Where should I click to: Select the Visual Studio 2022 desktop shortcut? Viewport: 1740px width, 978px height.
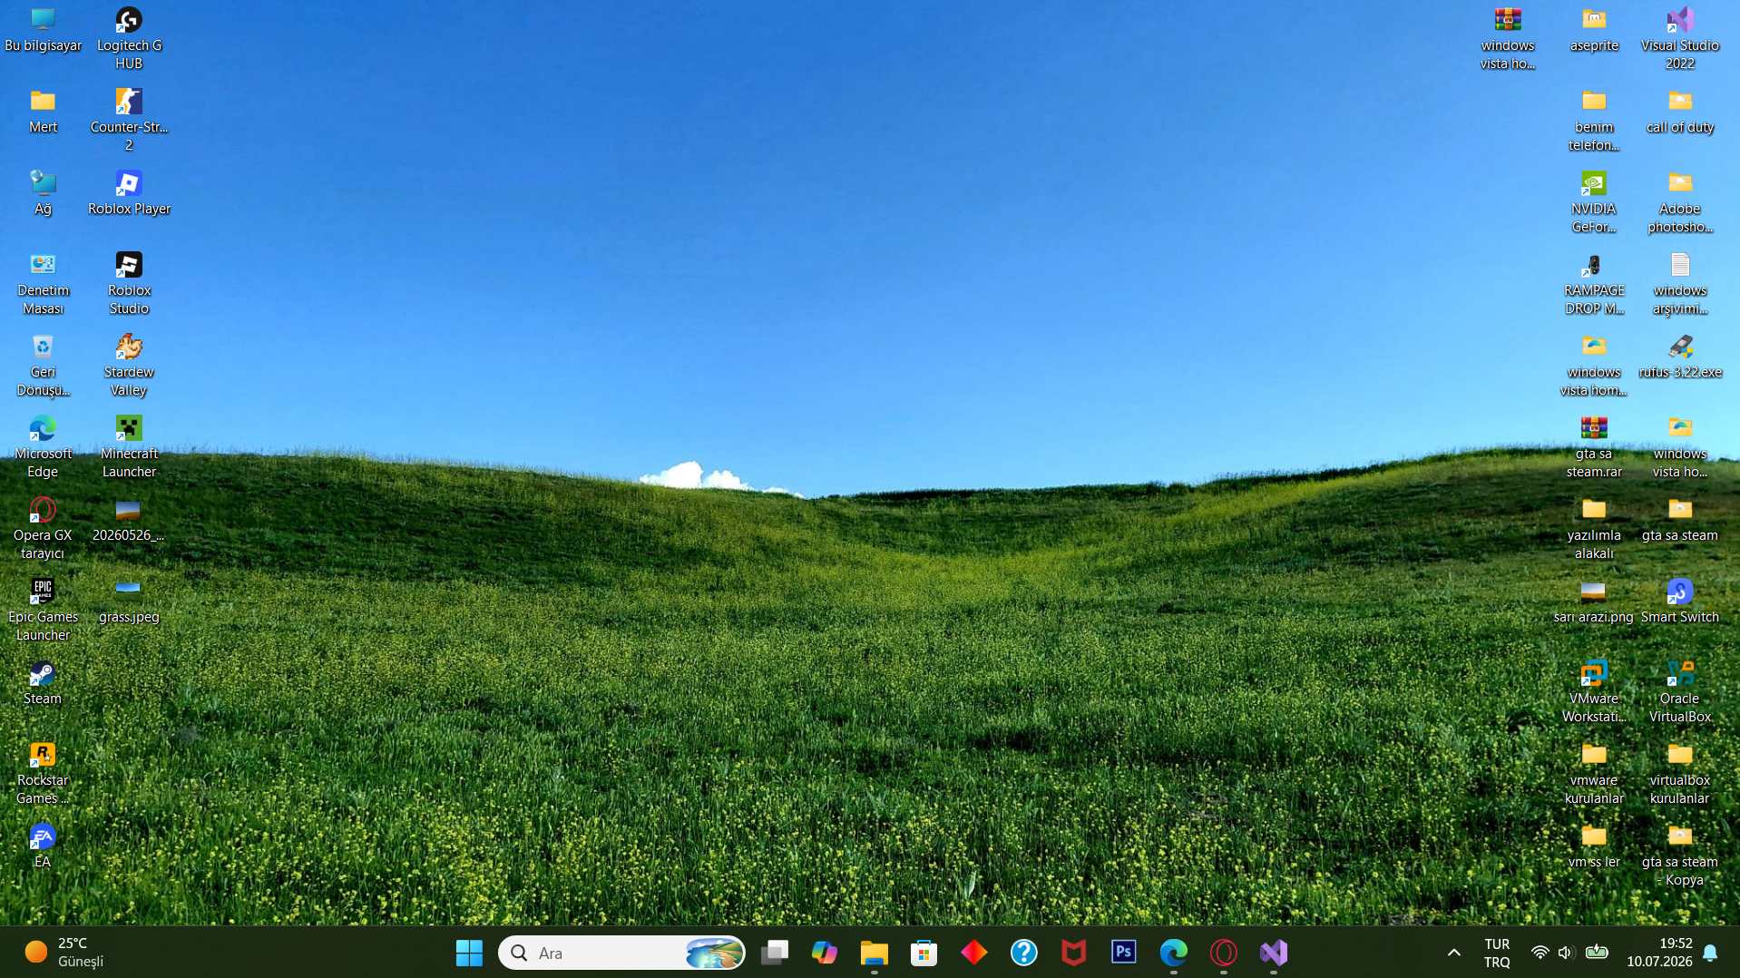(1680, 39)
